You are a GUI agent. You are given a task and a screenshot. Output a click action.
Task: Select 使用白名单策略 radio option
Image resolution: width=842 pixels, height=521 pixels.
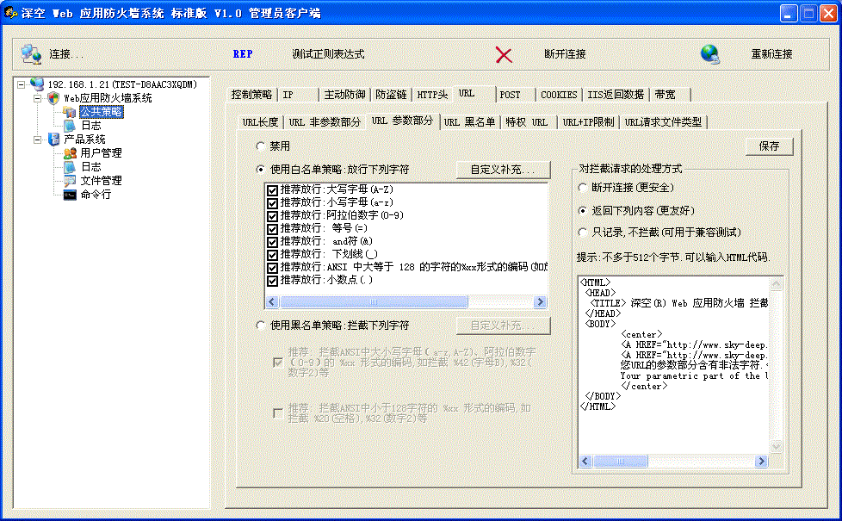(261, 169)
